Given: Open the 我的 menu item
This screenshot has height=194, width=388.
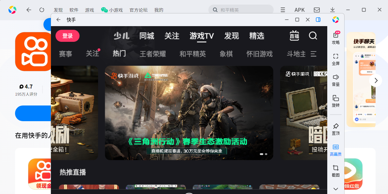Looking at the screenshot, I should coord(159,10).
